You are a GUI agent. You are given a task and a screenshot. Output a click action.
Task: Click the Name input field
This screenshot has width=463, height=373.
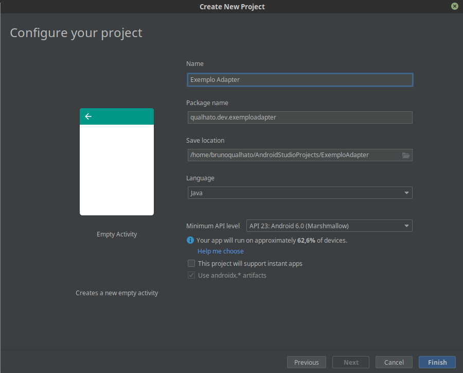[300, 79]
